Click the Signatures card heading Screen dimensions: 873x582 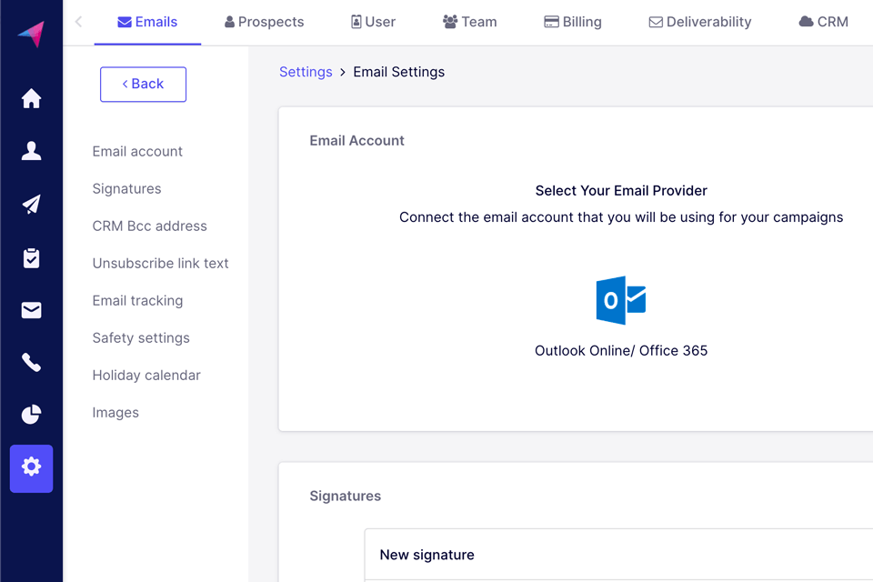346,496
